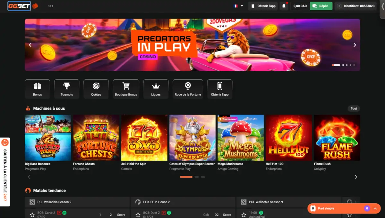Launch Fortune Chests game
Viewport: 385px width, 218px height.
[x=96, y=138]
